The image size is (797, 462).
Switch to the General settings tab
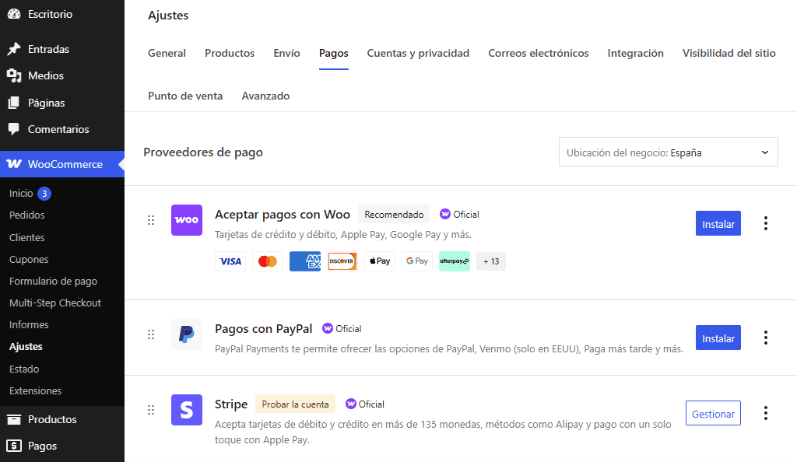click(x=167, y=54)
